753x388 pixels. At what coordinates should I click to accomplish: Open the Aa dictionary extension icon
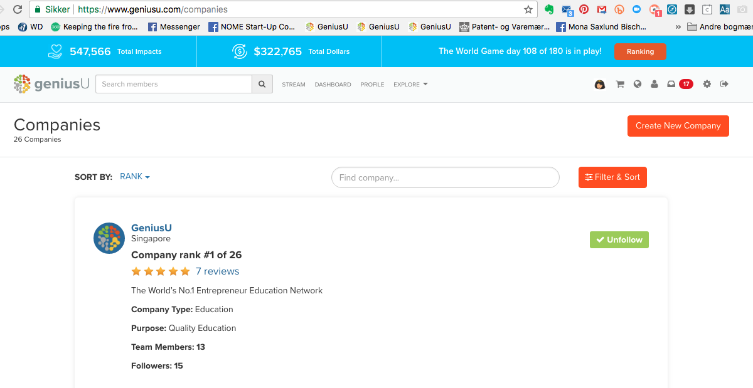tap(725, 9)
